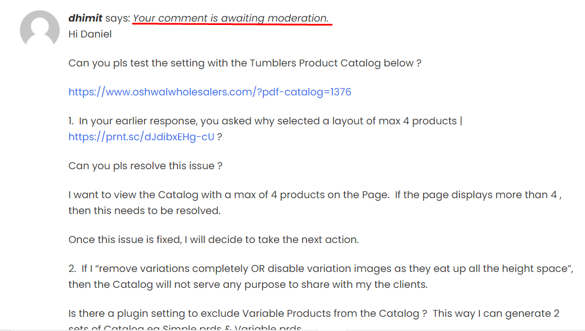Image resolution: width=585 pixels, height=331 pixels.
Task: Click the 'In your earlier response' line
Action: tap(265, 121)
